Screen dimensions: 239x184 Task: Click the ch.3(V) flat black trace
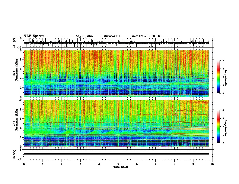coord(116,154)
